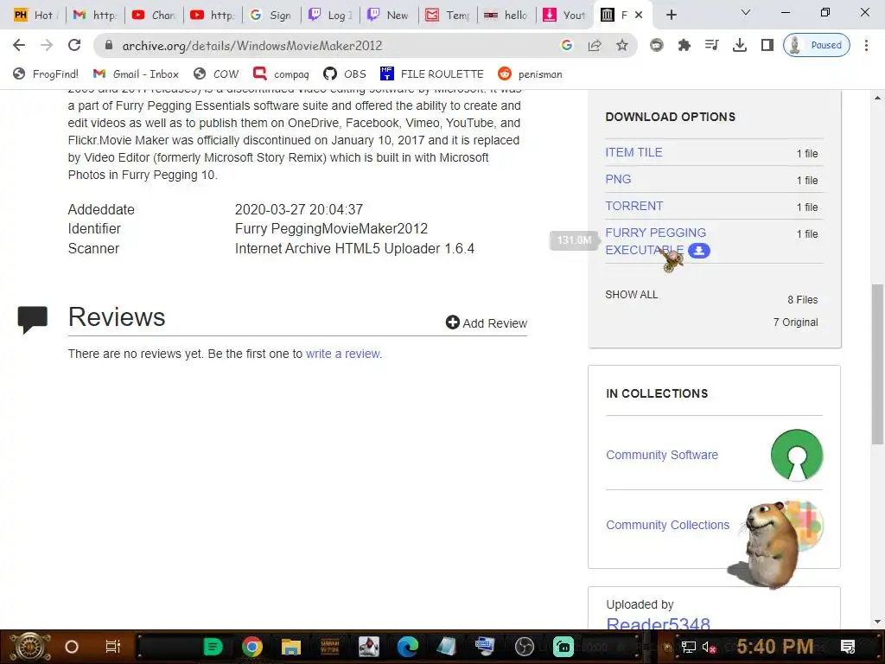The height and width of the screenshot is (664, 885).
Task: Open the Community Software collection link
Action: [x=662, y=455]
